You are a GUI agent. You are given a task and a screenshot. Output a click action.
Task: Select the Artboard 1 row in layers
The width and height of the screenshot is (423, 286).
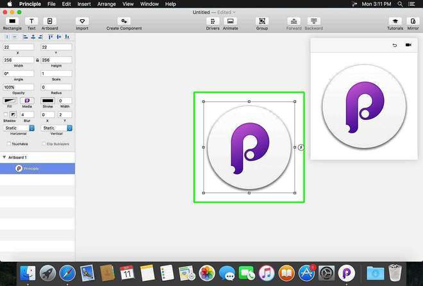38,157
